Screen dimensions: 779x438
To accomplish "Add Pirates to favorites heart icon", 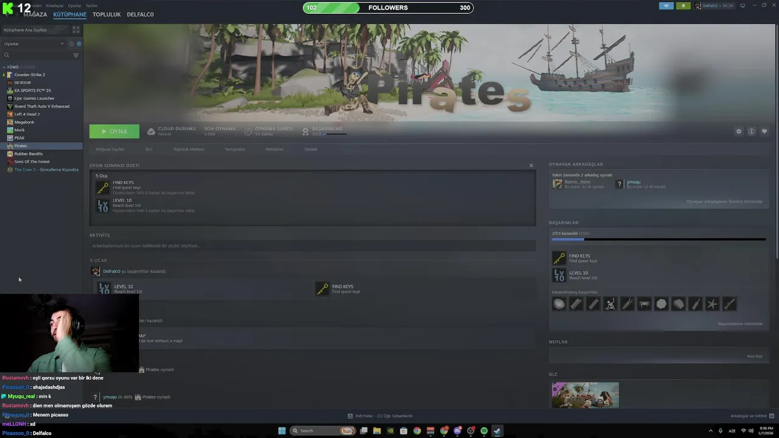I will 764,131.
